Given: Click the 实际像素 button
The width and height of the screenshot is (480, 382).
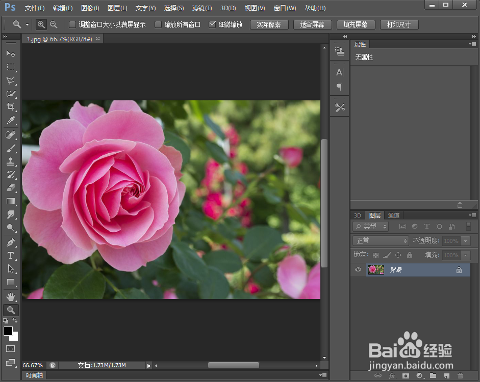Looking at the screenshot, I should coord(269,25).
